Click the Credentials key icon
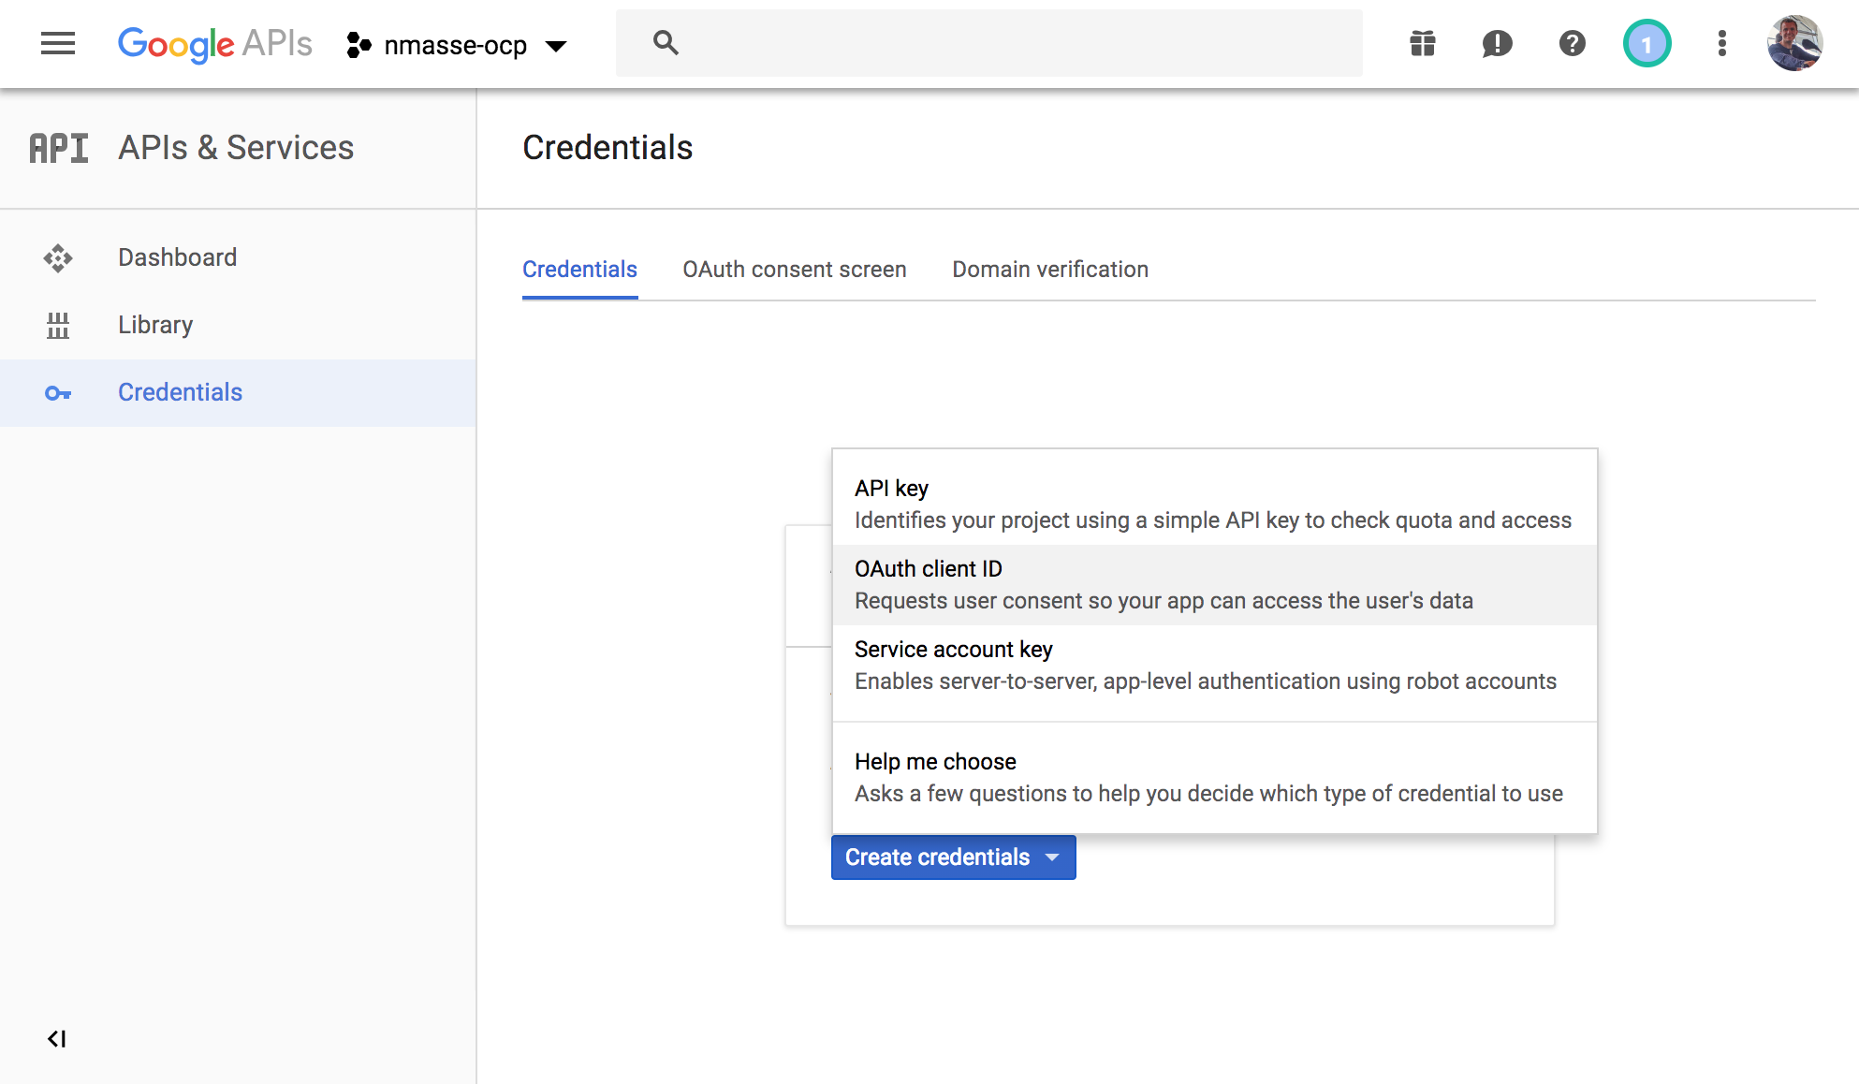 (x=59, y=392)
